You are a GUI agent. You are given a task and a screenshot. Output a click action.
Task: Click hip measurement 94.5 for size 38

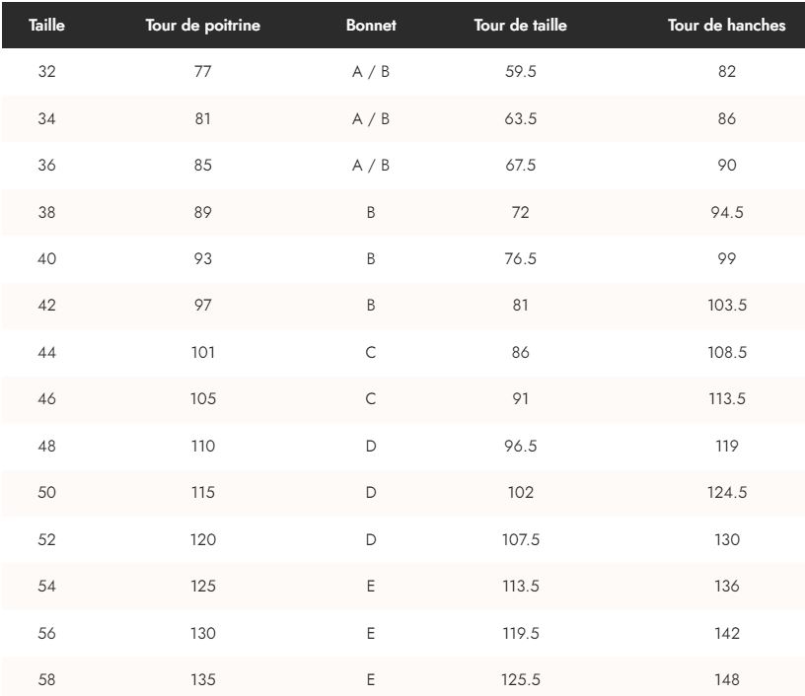(727, 212)
